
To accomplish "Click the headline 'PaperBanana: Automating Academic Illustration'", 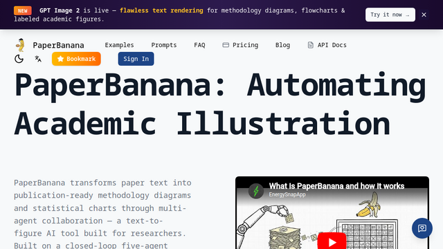I will coord(220,104).
